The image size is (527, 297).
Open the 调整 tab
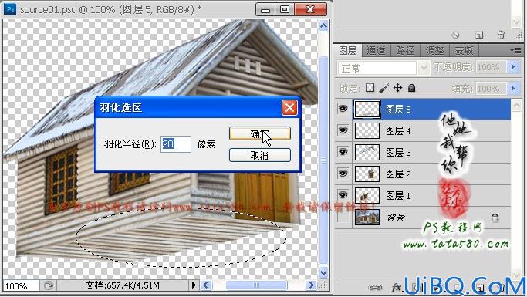[x=434, y=51]
